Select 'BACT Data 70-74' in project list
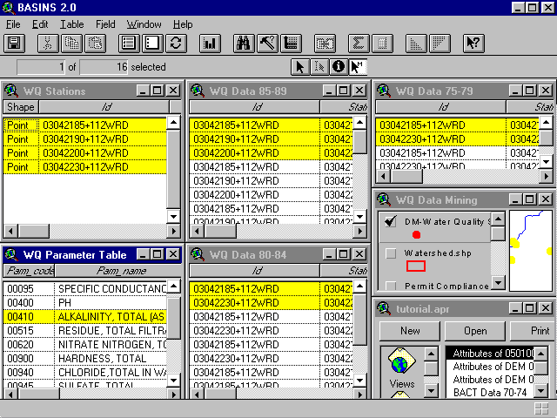The height and width of the screenshot is (418, 557). pyautogui.click(x=489, y=393)
